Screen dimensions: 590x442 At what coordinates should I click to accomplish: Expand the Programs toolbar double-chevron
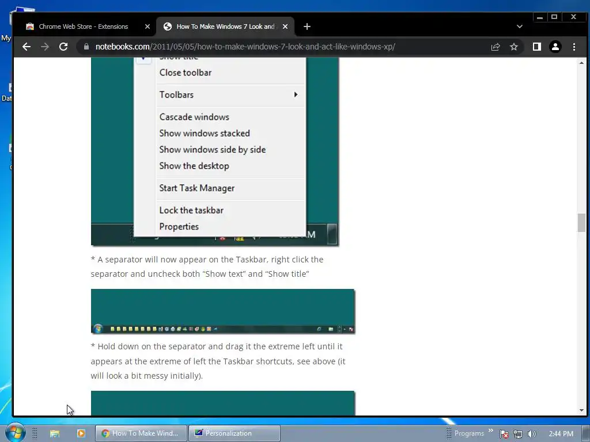tap(491, 430)
